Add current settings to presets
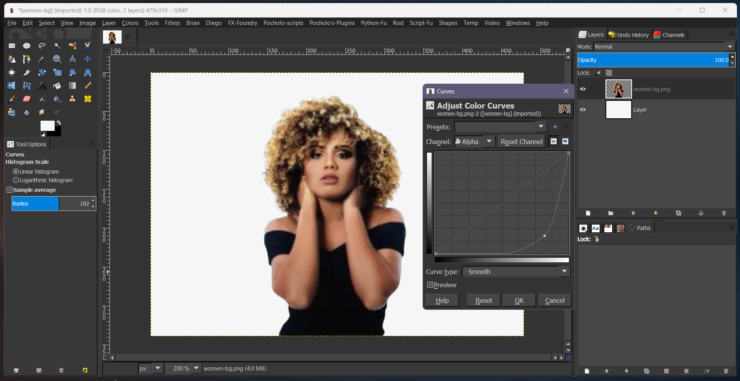 [x=555, y=126]
